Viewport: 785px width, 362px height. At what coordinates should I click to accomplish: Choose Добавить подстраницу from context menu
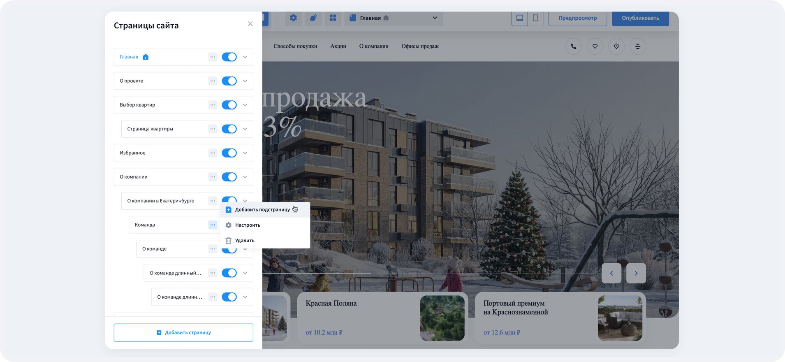262,210
